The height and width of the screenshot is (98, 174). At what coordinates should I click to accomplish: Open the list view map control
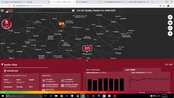pyautogui.click(x=170, y=17)
